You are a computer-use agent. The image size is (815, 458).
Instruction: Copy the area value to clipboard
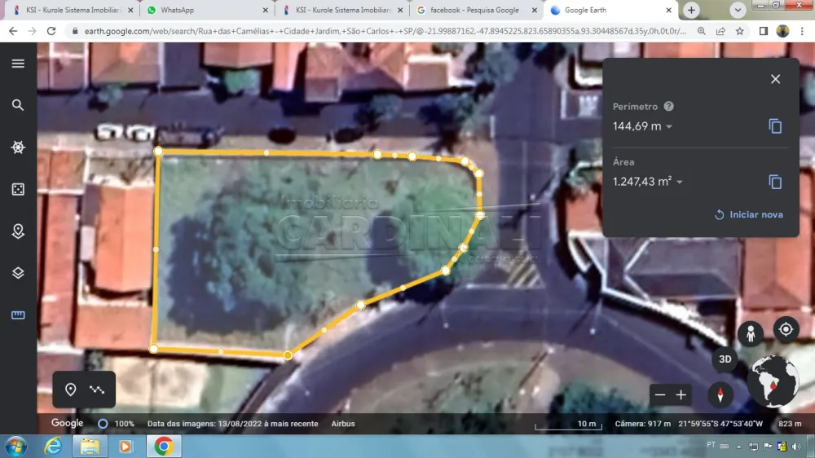click(x=775, y=182)
